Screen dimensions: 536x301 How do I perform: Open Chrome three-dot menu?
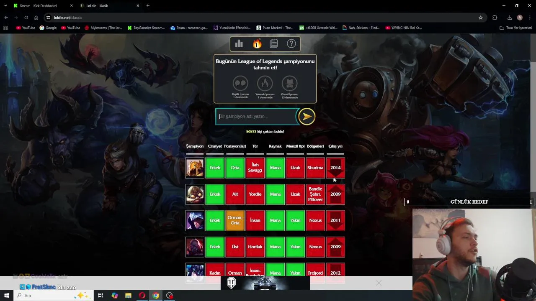pos(530,18)
